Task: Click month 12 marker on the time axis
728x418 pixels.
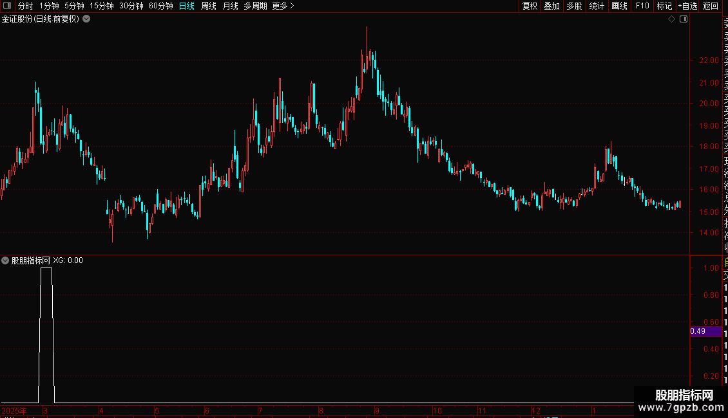Action: point(536,410)
